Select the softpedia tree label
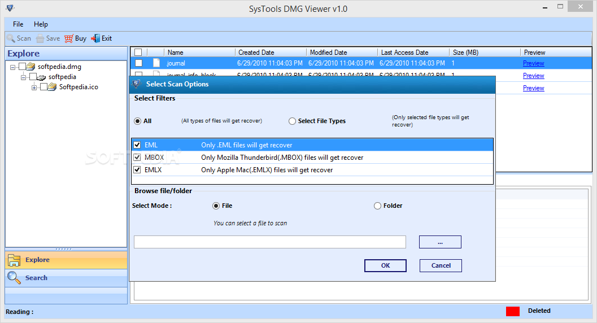The width and height of the screenshot is (597, 323). (x=62, y=77)
